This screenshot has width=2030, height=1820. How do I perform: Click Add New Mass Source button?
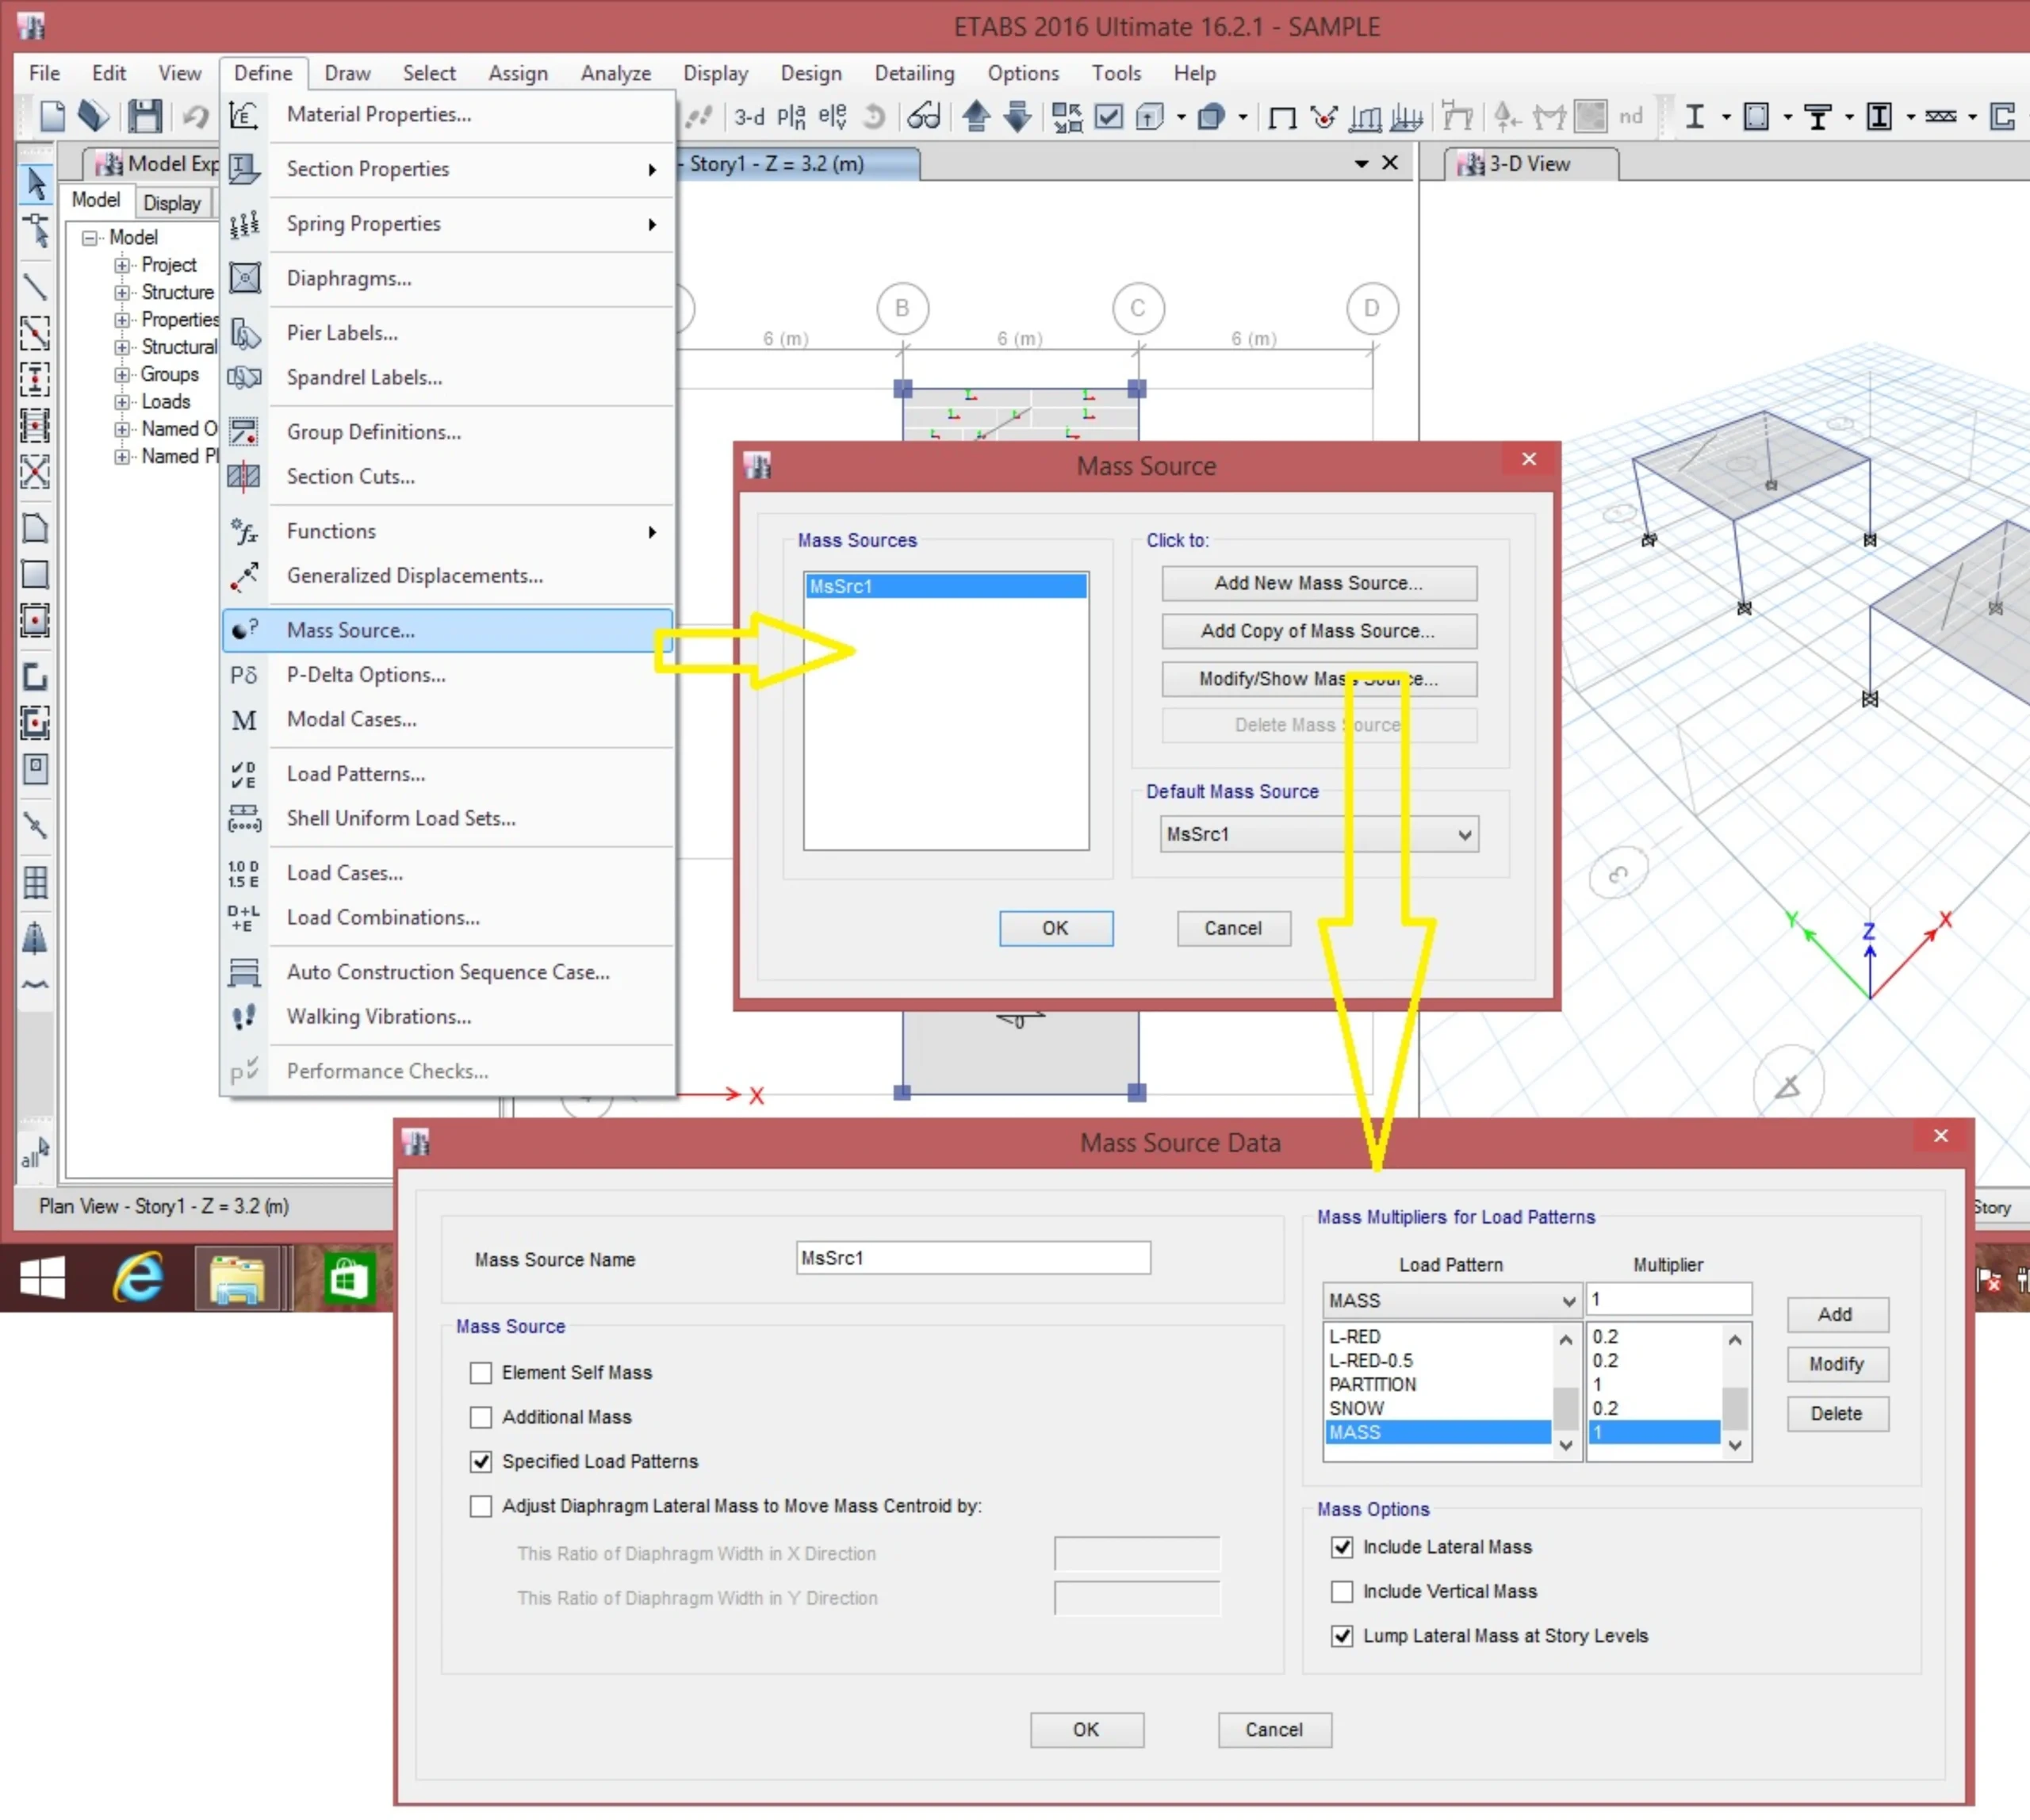[1318, 583]
